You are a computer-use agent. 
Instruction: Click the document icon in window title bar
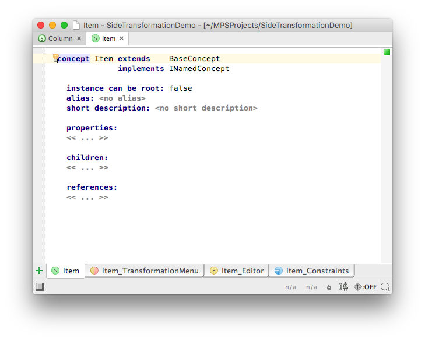[x=76, y=25]
